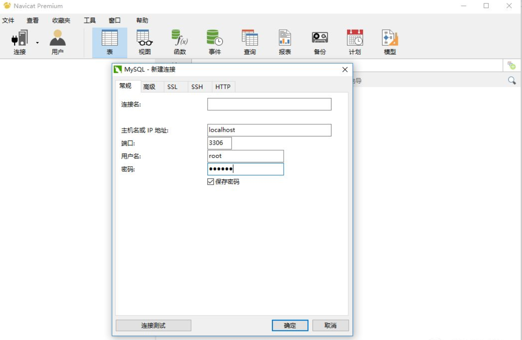The image size is (522, 340).
Task: Switch to the 高级 (Advanced) tab
Action: pos(150,87)
